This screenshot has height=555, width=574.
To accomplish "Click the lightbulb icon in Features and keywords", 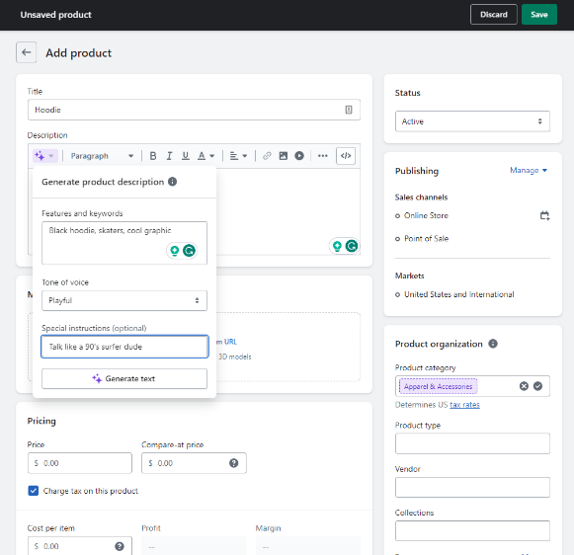I will point(175,251).
